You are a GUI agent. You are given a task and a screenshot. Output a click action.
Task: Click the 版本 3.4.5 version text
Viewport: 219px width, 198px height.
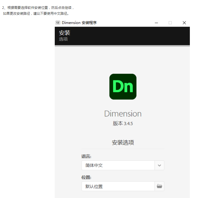(123, 124)
